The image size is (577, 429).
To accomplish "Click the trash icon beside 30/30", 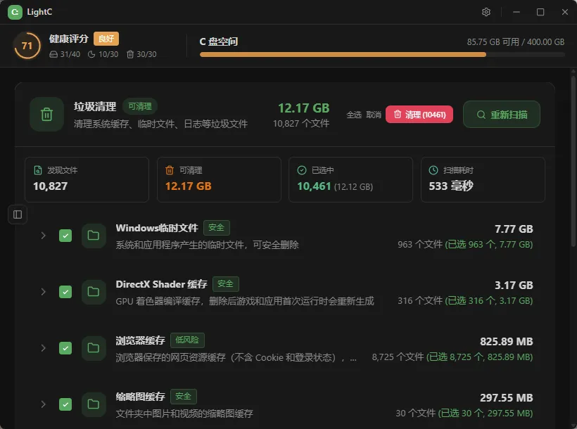I will pyautogui.click(x=130, y=54).
